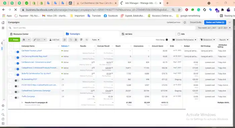Click the Campaign Name column header
Image resolution: width=235 pixels, height=128 pixels.
(28, 46)
